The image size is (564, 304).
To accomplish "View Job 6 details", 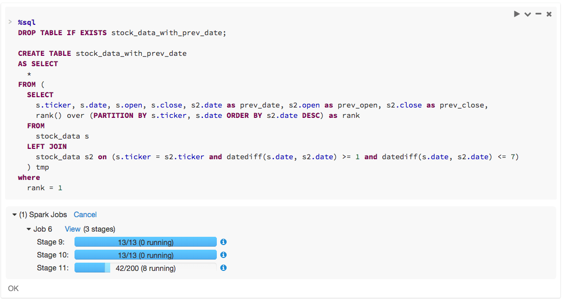I will pyautogui.click(x=72, y=229).
